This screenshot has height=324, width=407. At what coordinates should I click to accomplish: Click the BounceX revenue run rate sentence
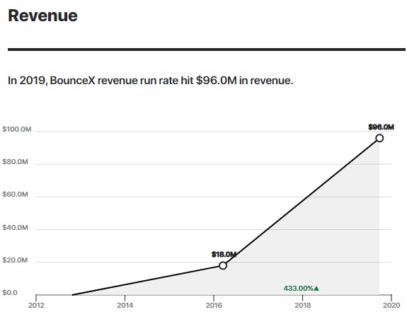pyautogui.click(x=150, y=81)
